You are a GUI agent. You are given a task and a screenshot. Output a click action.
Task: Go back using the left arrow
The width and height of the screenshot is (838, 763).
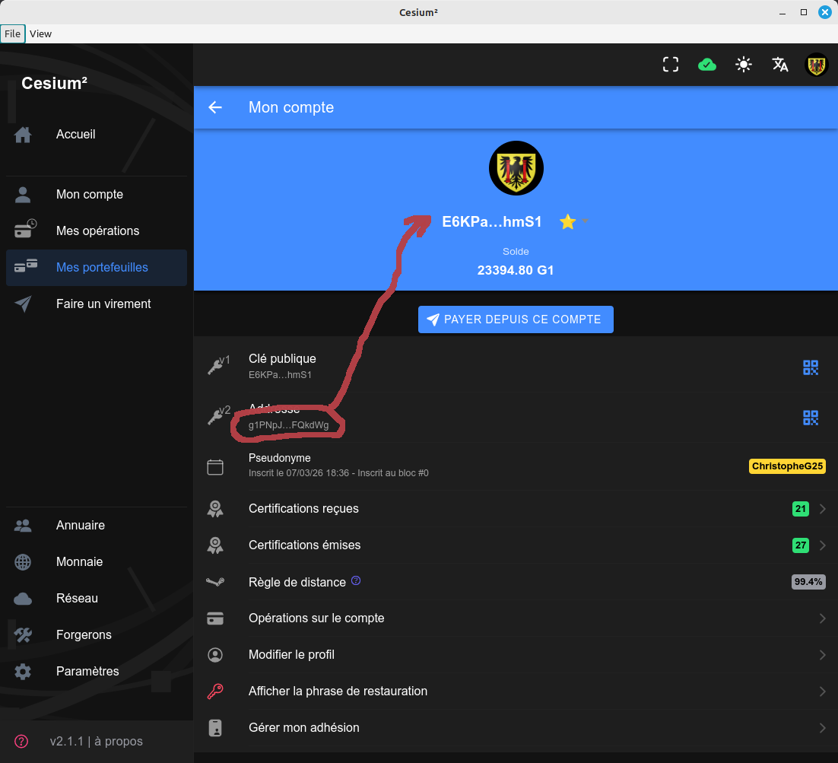(215, 107)
